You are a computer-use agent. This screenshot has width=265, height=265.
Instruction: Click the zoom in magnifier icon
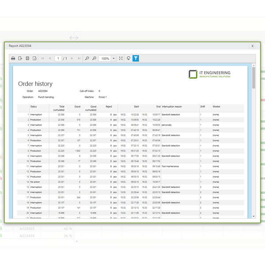94,58
